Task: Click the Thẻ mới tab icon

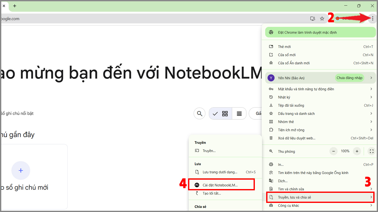Action: [271, 46]
